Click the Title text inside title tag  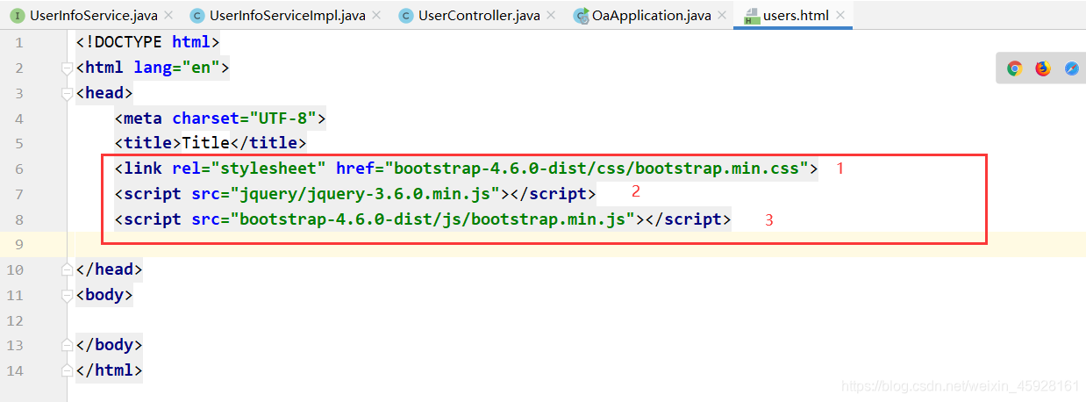[205, 143]
